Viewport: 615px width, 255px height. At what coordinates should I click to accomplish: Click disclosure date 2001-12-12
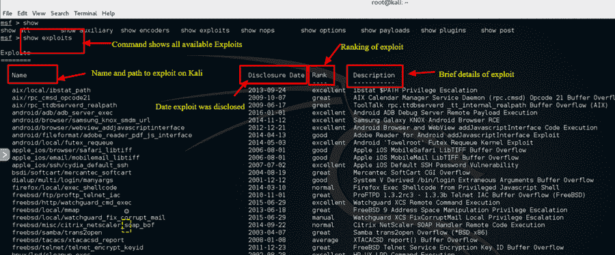tap(266, 179)
